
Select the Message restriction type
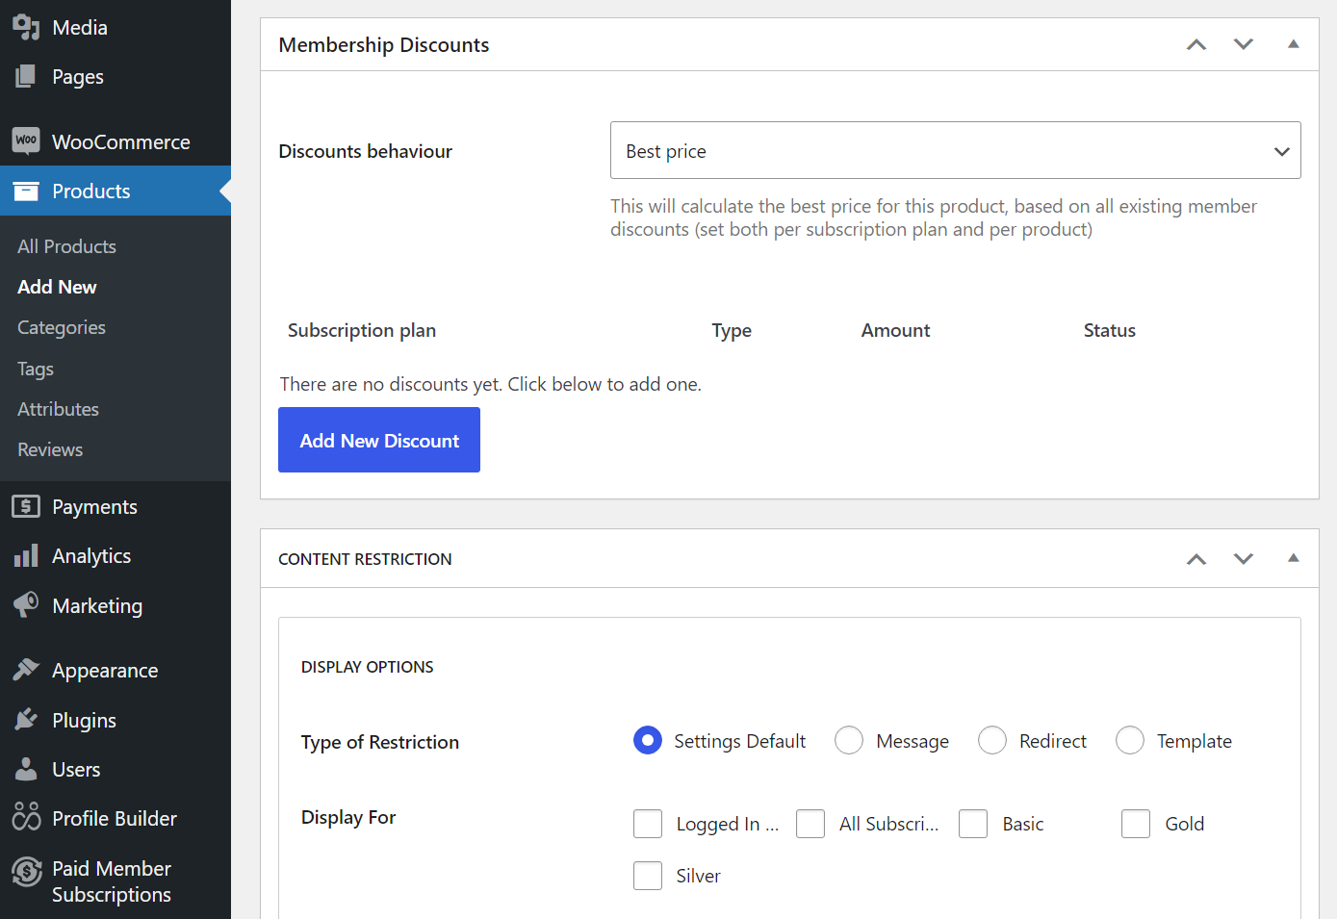click(849, 740)
